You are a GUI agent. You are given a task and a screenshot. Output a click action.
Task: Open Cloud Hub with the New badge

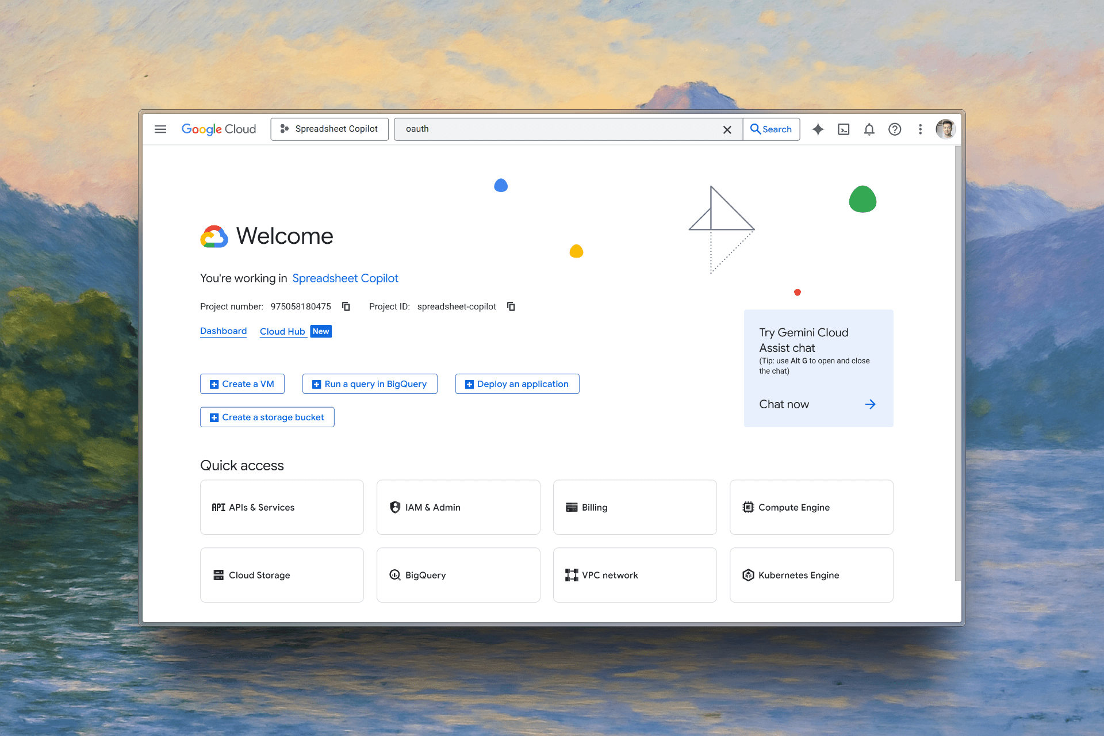[283, 331]
